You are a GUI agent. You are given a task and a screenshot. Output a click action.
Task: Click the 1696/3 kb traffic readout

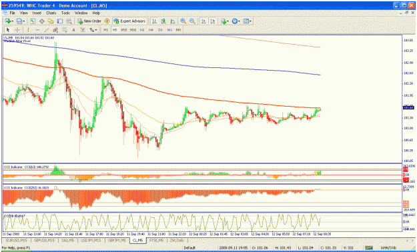point(388,248)
